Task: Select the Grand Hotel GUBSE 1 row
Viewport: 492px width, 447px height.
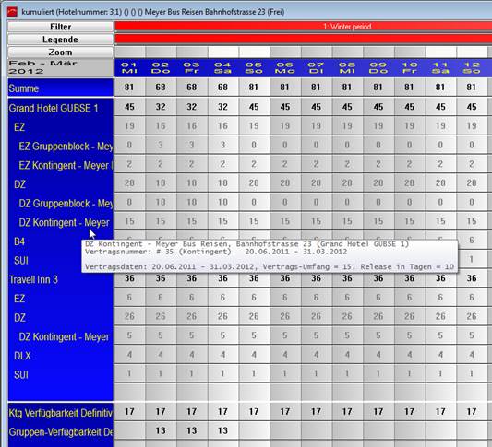Action: click(x=61, y=108)
